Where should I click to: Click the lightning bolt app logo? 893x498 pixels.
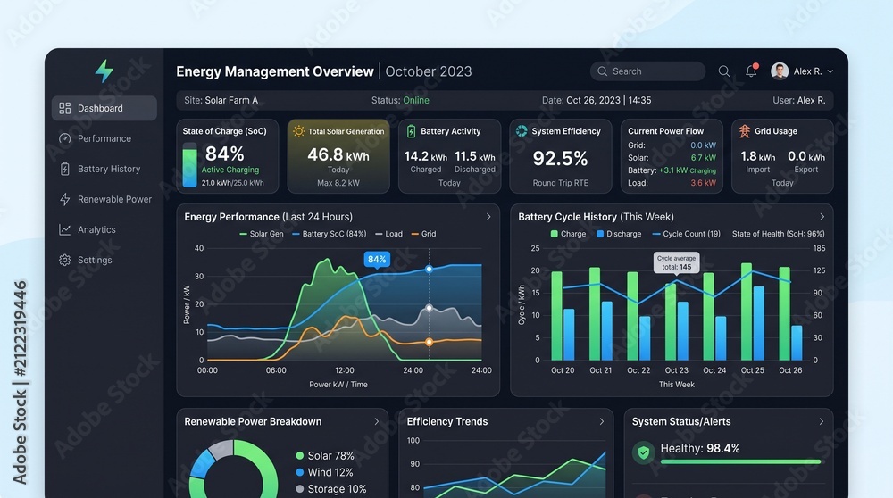[x=104, y=71]
